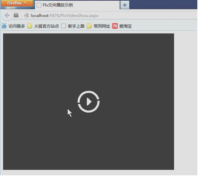Go back using the arrow button

[x=7, y=15]
